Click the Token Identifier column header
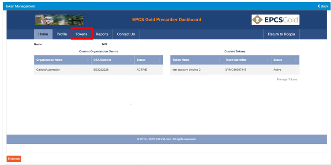Screen dimensions: 331x165 coord(247,60)
